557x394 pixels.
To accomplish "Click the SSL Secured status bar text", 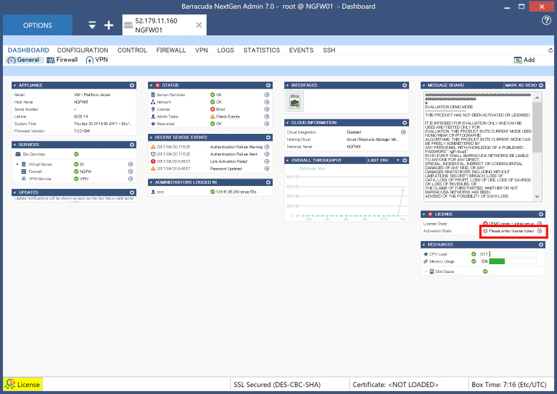I will tap(277, 384).
